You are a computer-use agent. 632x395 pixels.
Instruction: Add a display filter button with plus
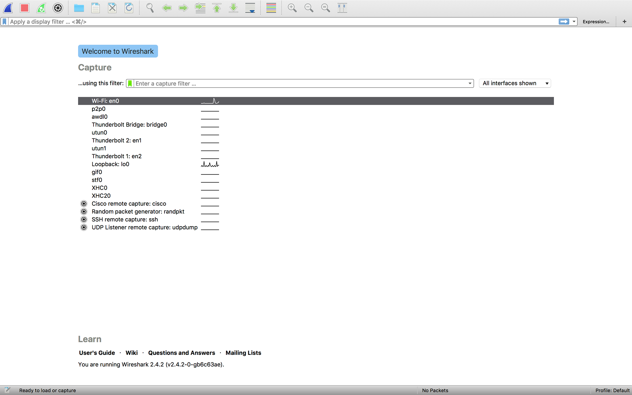[624, 22]
